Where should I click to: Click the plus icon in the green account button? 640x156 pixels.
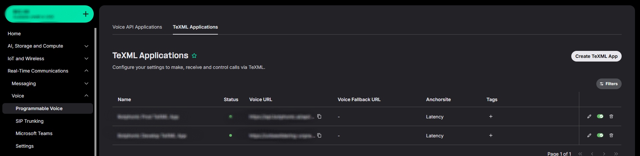pos(86,14)
